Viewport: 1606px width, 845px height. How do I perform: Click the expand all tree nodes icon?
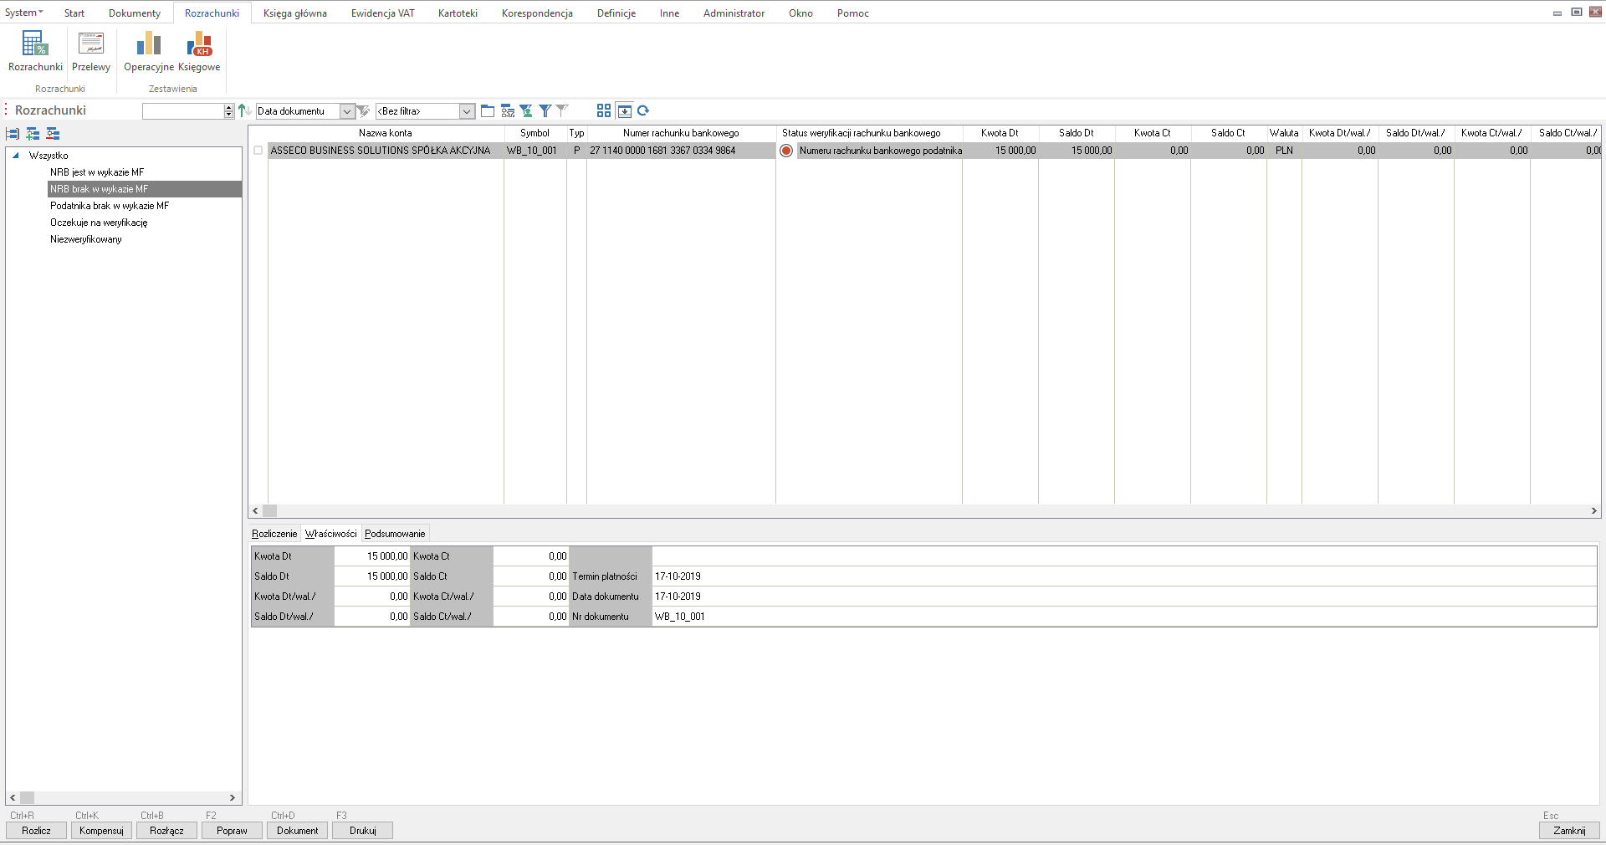33,134
